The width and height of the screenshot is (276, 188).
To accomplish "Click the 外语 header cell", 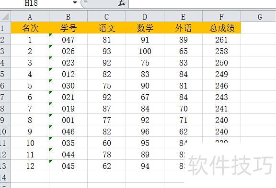I will point(183,28).
